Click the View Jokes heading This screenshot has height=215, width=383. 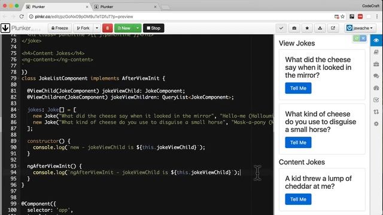point(297,44)
